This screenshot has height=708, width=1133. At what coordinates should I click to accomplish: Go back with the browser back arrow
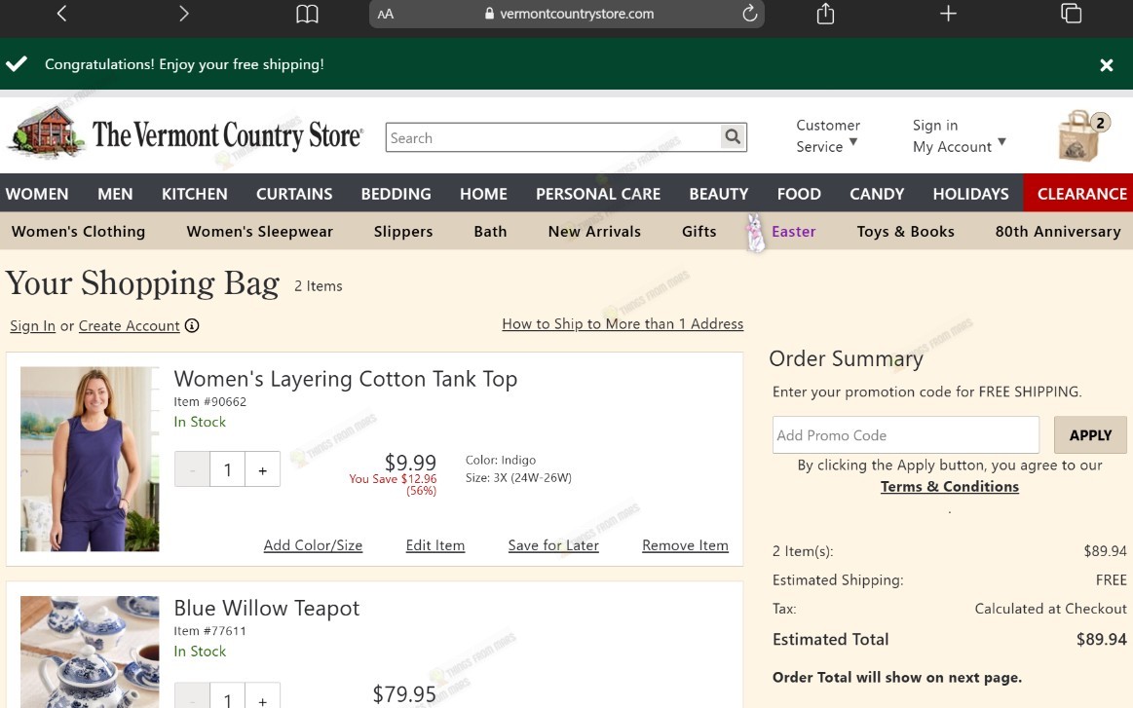tap(61, 13)
